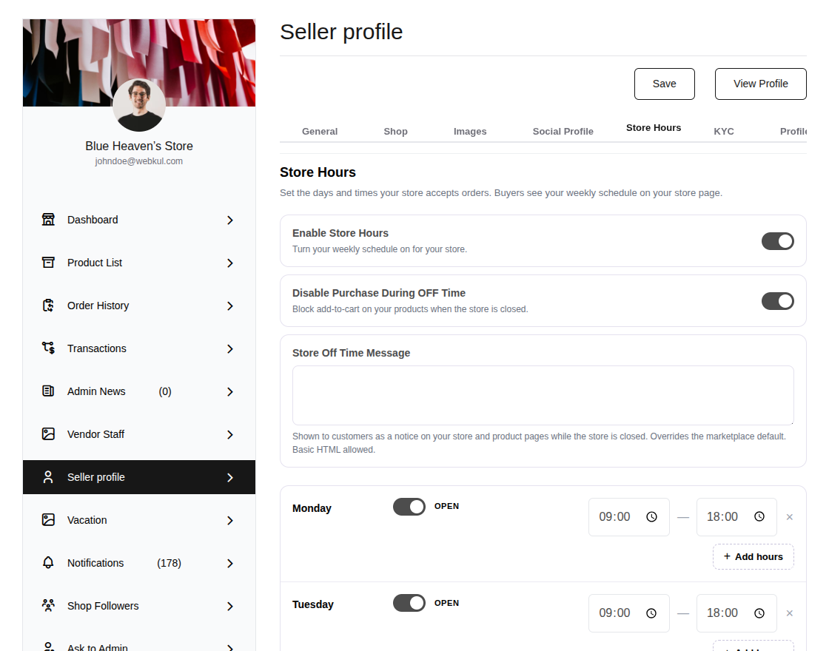Expand the Vendor Staff chevron

pos(230,434)
